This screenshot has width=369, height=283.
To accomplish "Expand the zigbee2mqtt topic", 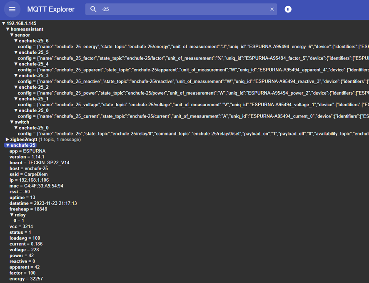I will pos(7,140).
